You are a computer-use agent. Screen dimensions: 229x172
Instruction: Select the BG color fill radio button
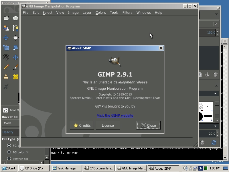[x=9, y=152]
